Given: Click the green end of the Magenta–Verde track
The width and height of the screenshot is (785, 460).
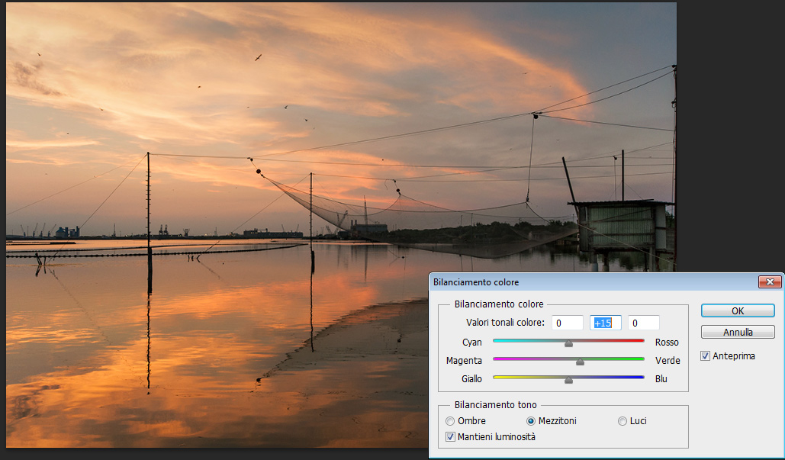Looking at the screenshot, I should (x=639, y=358).
